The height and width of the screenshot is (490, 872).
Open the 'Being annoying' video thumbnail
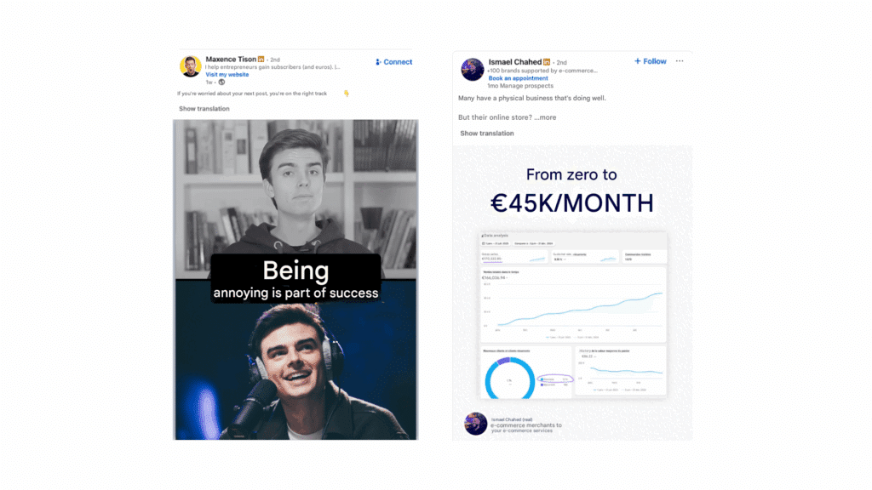pos(295,279)
